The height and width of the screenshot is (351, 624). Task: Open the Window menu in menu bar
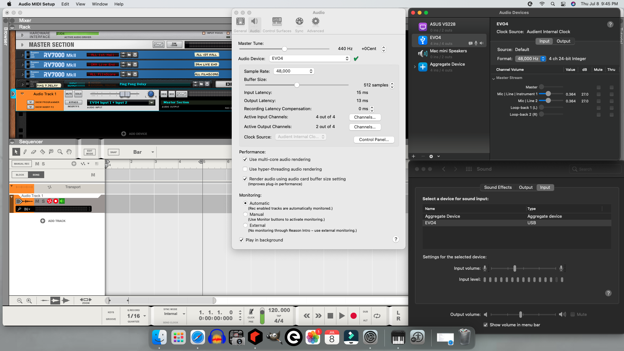point(100,4)
